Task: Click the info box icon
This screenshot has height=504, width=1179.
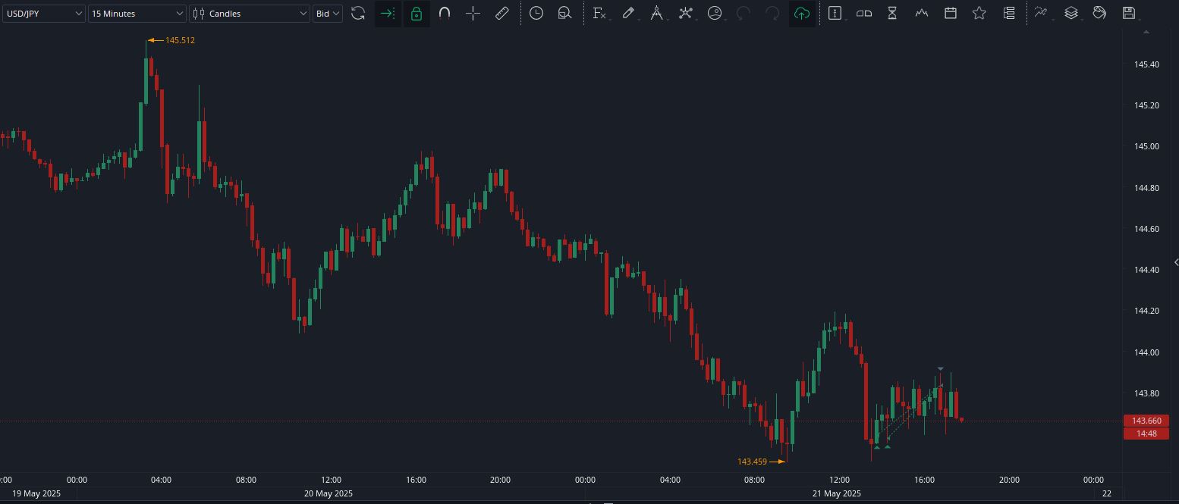Action: 835,14
